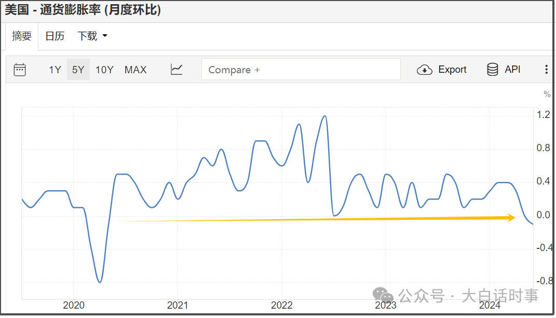Image resolution: width=556 pixels, height=318 pixels.
Task: Click the caret arrow next to 下载
Action: (x=105, y=36)
